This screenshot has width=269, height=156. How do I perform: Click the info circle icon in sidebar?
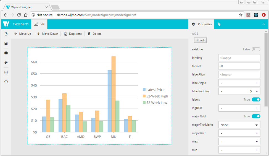tap(6, 82)
